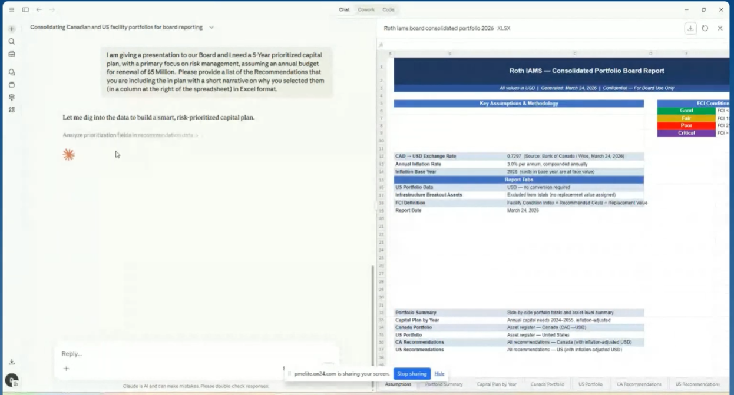Viewport: 734px width, 395px height.
Task: Click the Stop sharing button
Action: click(x=412, y=374)
